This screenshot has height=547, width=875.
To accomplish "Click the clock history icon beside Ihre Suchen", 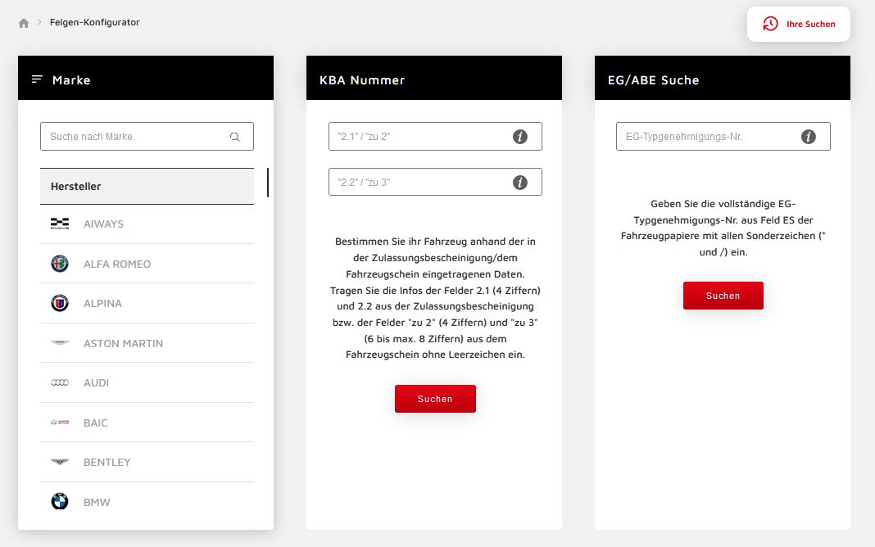I will (x=770, y=24).
